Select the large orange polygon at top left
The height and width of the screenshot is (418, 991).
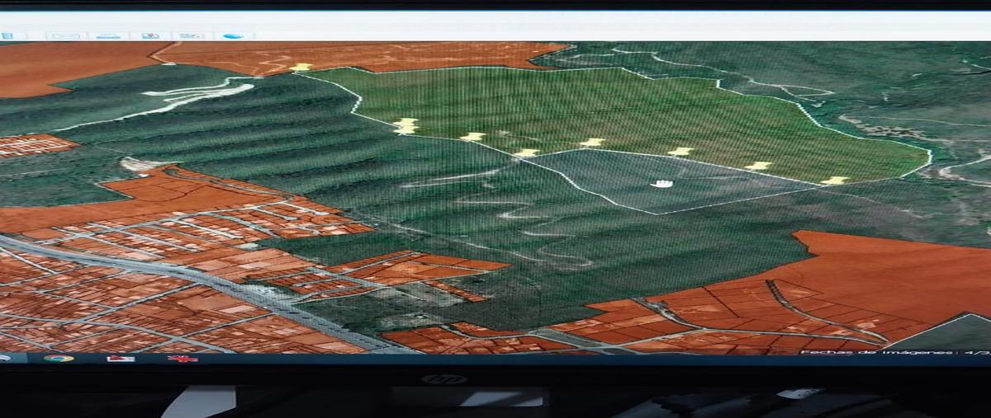(x=74, y=66)
